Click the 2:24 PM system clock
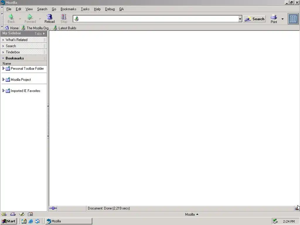Image resolution: width=300 pixels, height=225 pixels. click(289, 221)
